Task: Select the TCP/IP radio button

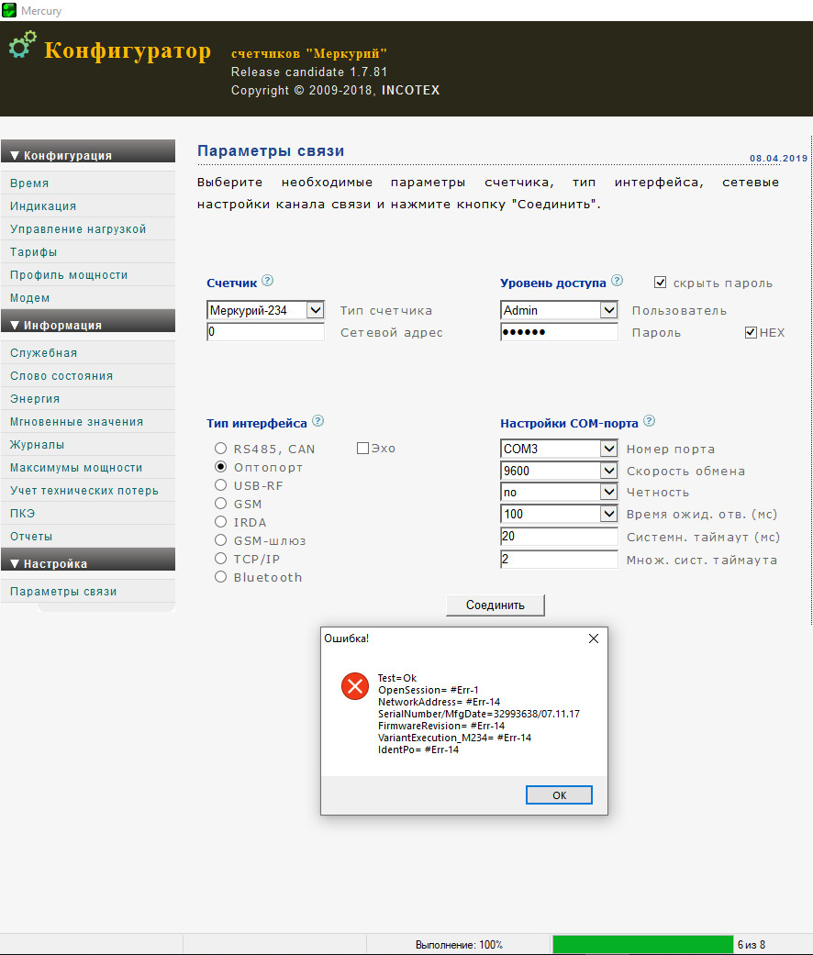Action: [x=220, y=558]
